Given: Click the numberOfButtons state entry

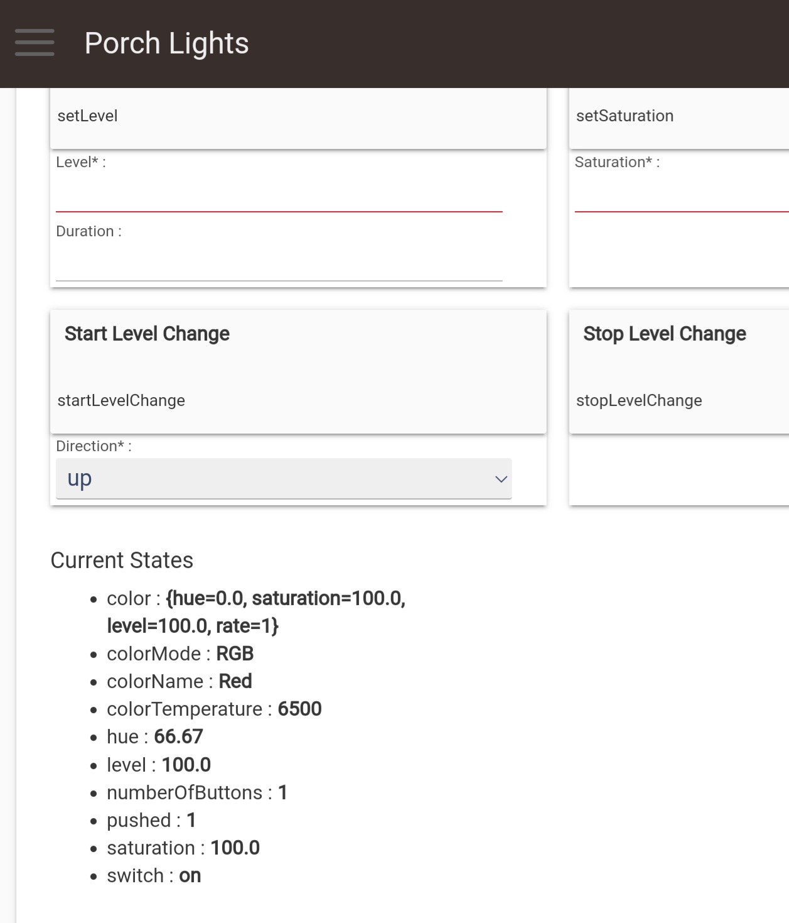Looking at the screenshot, I should (197, 793).
